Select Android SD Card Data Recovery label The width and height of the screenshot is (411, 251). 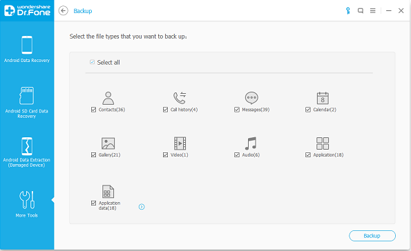click(26, 114)
